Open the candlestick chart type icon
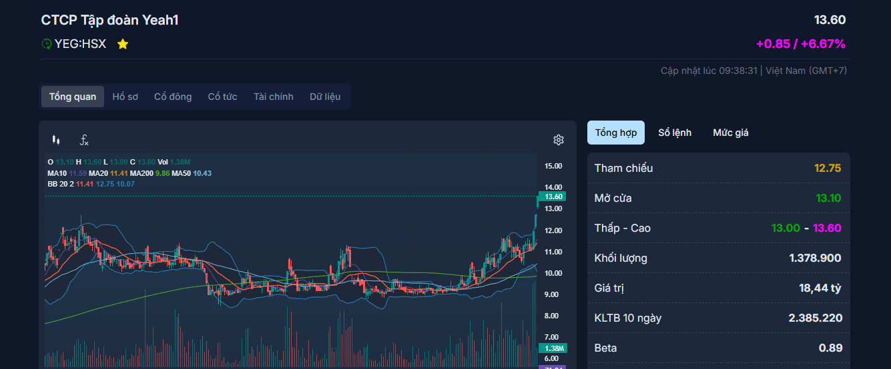The height and width of the screenshot is (369, 891). pyautogui.click(x=56, y=140)
